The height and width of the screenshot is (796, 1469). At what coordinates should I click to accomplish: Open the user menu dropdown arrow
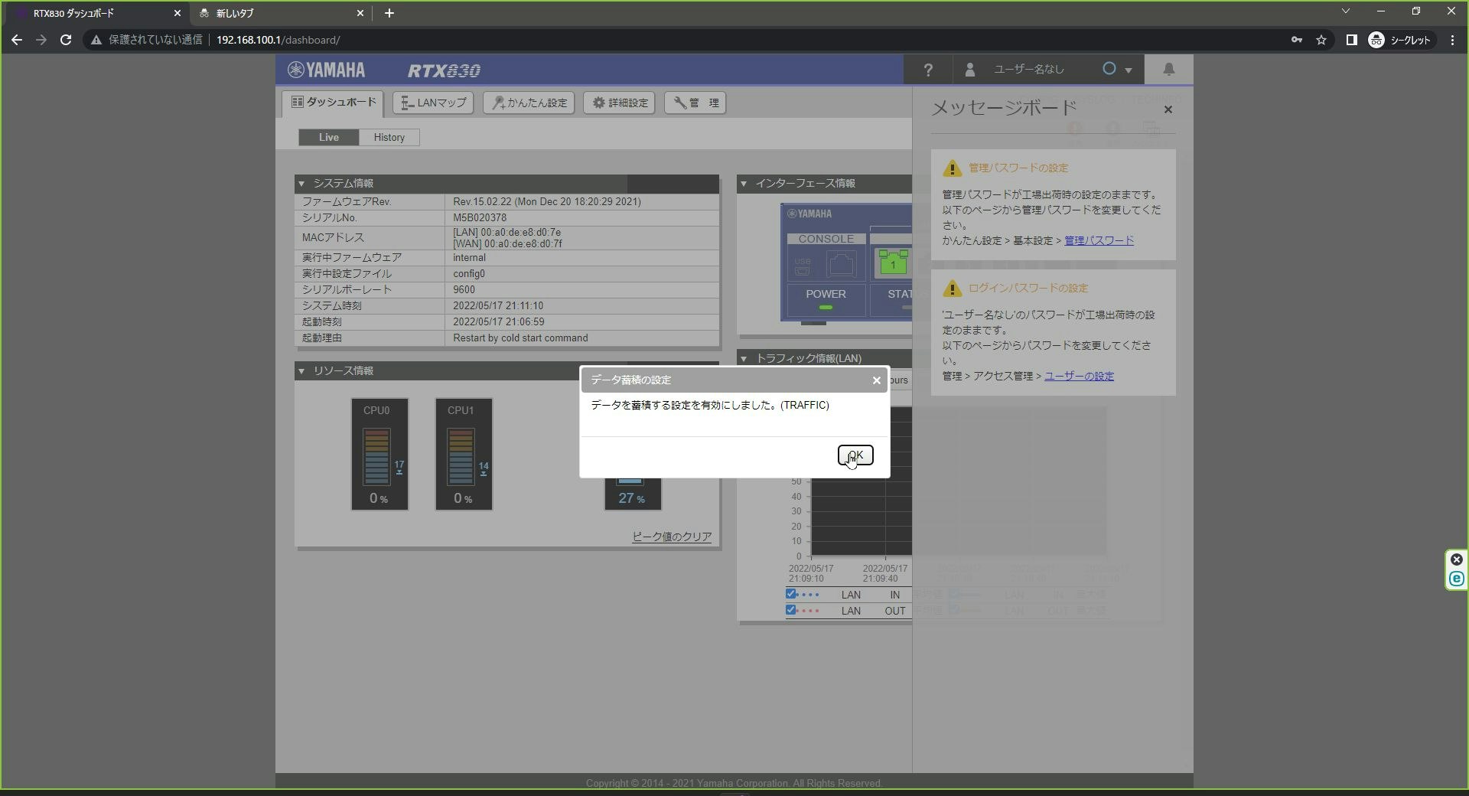pyautogui.click(x=1128, y=70)
